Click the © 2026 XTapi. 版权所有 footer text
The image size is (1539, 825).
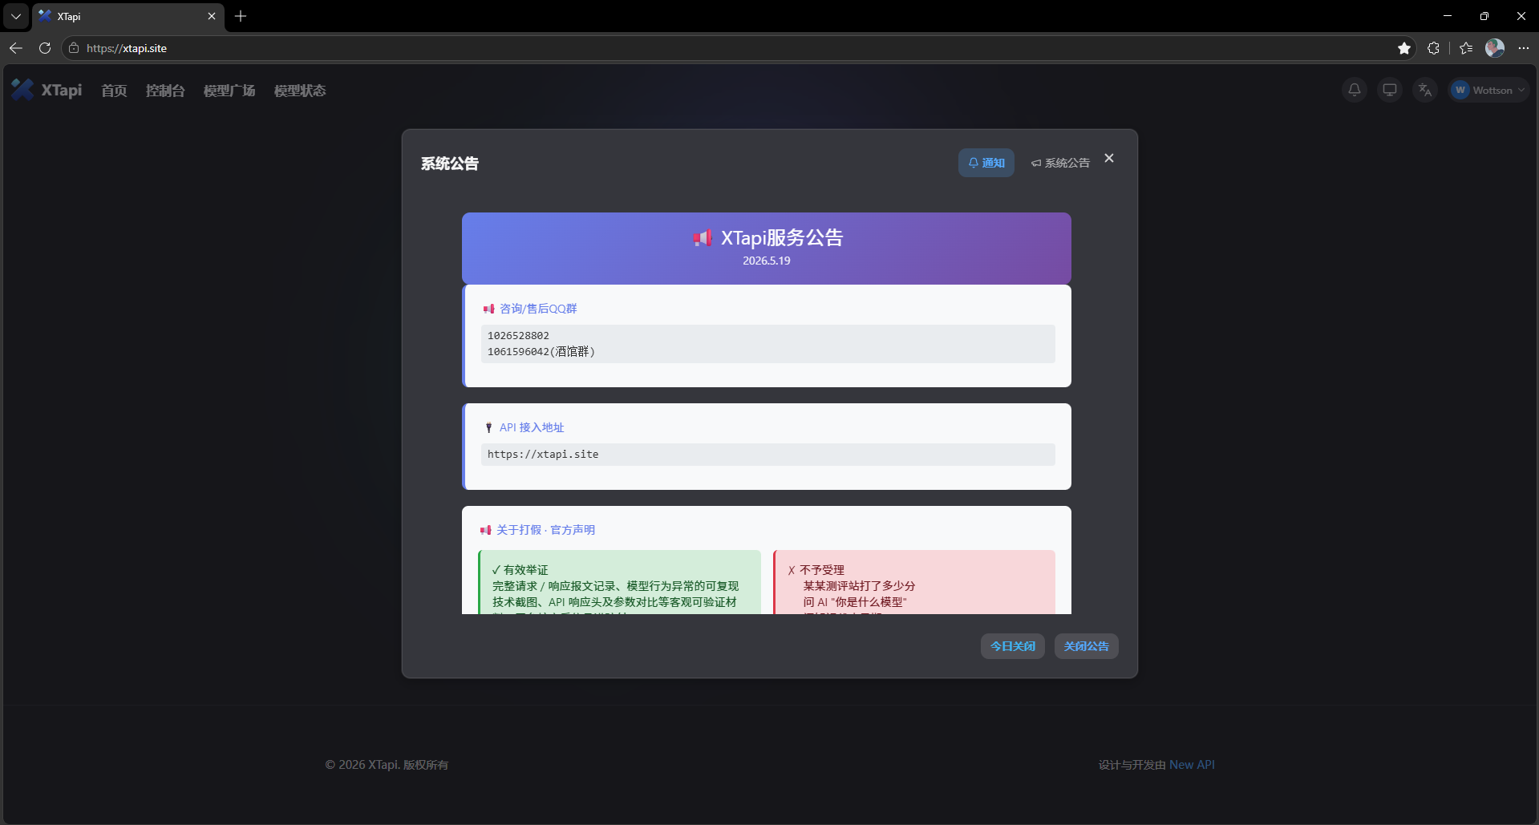tap(387, 765)
